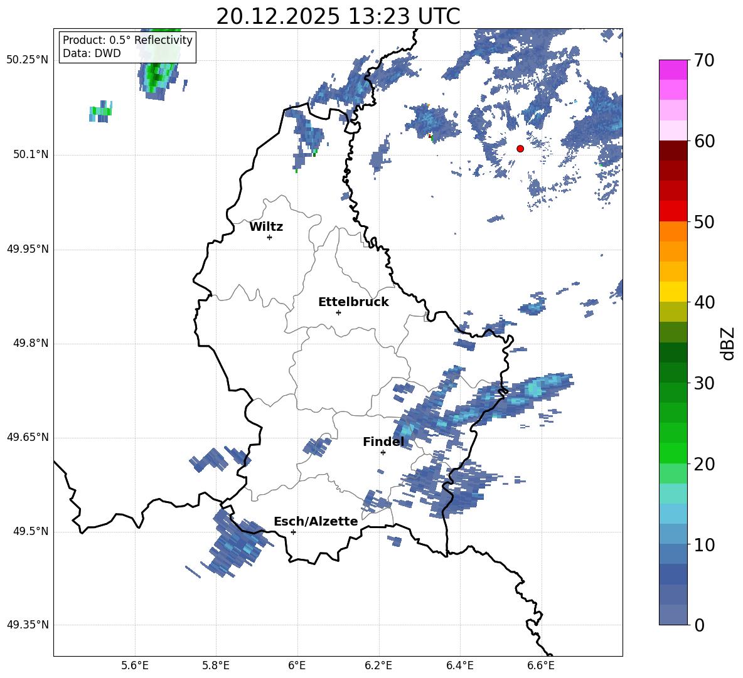Click the yellow colorbar segment near 40

pos(673,292)
